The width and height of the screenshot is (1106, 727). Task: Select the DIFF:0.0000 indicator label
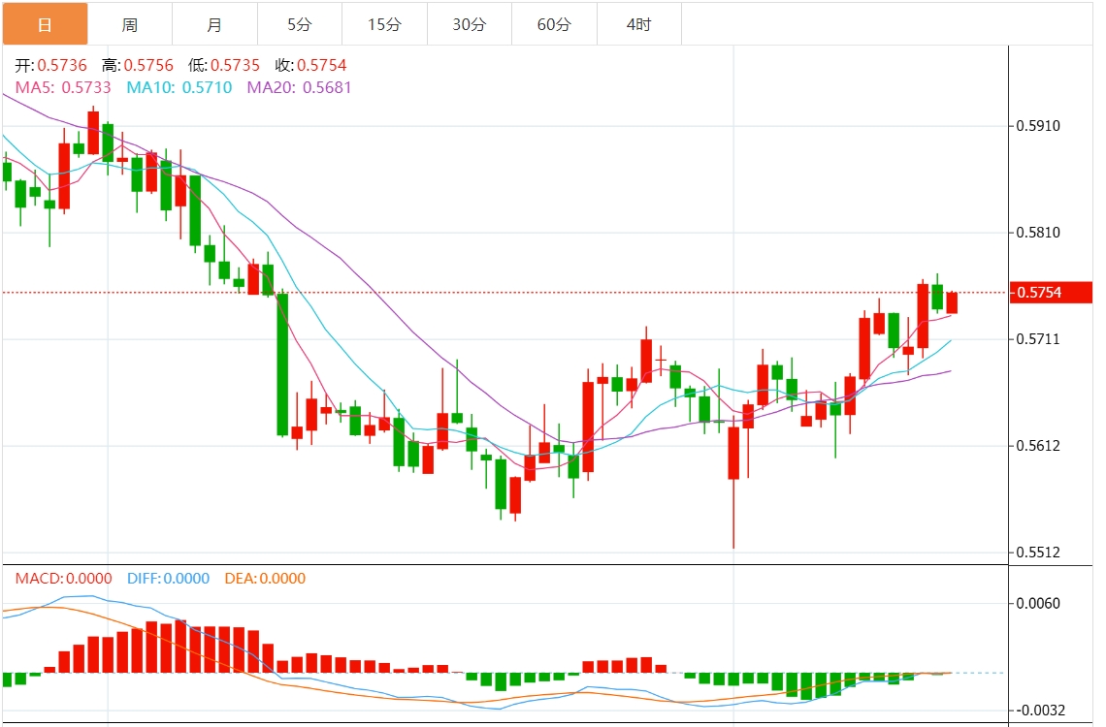(x=168, y=579)
